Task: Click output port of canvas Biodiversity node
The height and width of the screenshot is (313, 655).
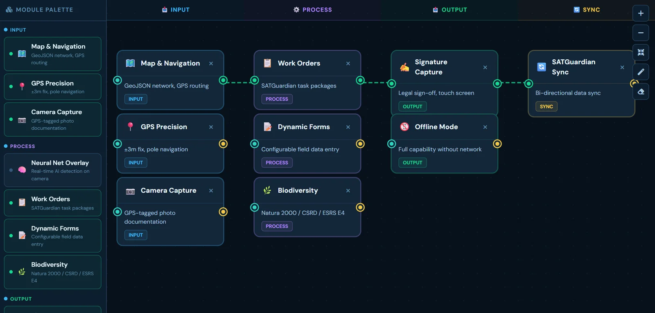Action: [360, 207]
